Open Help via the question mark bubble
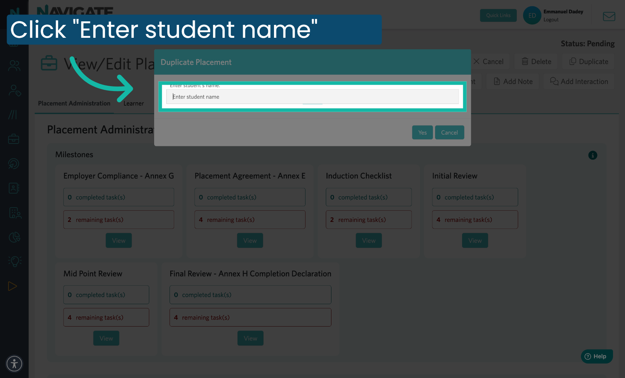This screenshot has height=378, width=625. coord(597,356)
